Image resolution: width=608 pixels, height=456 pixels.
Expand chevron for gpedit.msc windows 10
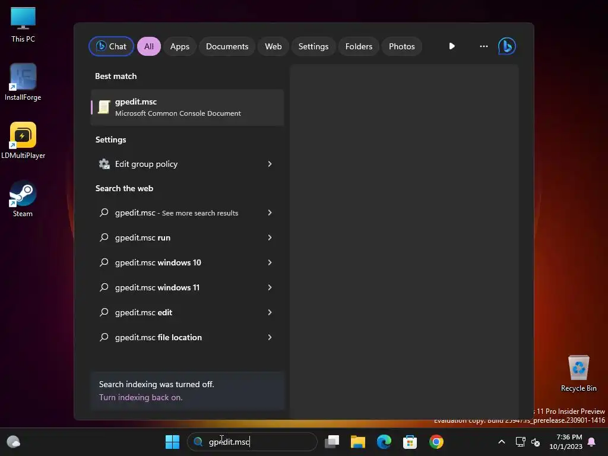tap(270, 262)
